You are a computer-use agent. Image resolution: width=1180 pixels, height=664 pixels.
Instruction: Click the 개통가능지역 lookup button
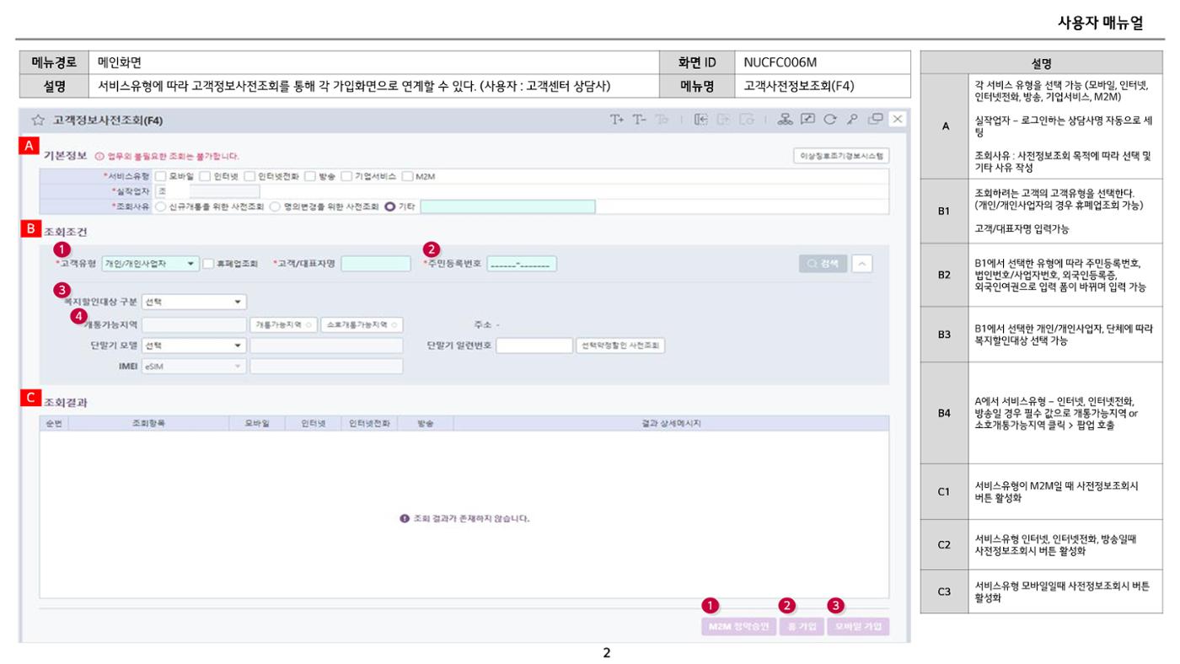(282, 324)
